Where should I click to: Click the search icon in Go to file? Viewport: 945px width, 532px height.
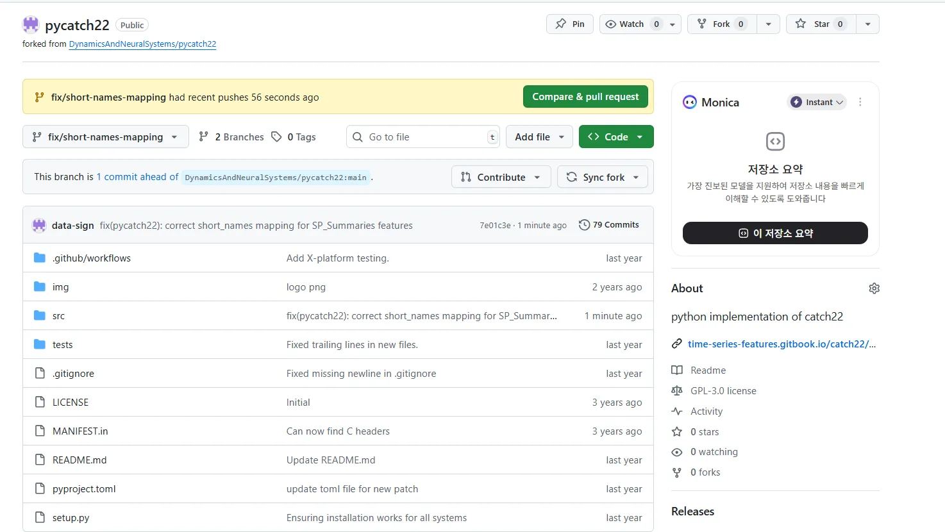(x=358, y=137)
